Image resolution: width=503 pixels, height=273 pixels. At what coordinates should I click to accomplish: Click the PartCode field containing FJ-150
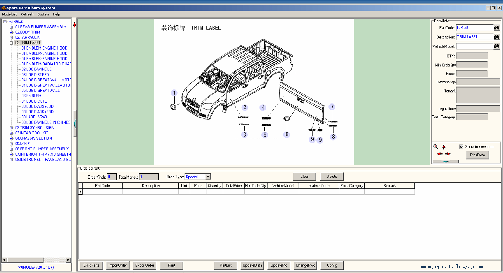point(475,28)
